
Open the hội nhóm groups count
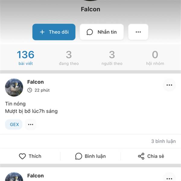155,58
